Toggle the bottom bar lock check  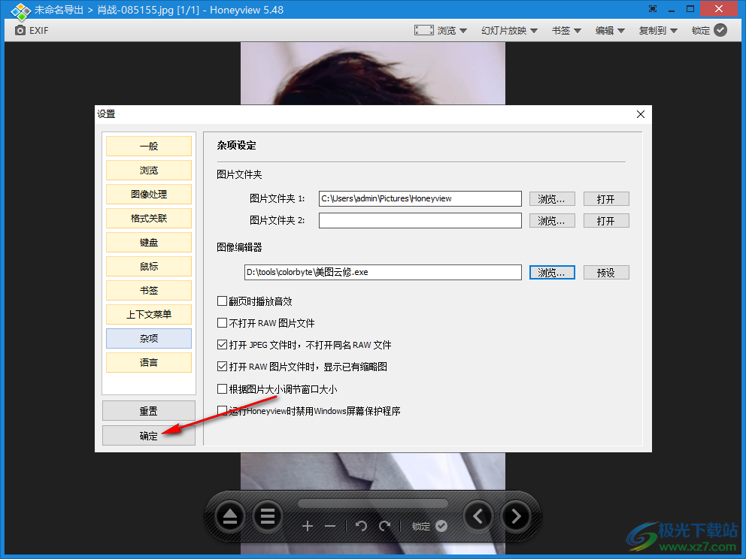click(441, 526)
